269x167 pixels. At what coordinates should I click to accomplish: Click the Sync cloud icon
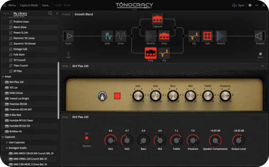pos(234,5)
